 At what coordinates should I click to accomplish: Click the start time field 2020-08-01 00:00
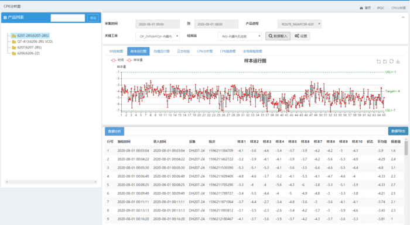158,24
